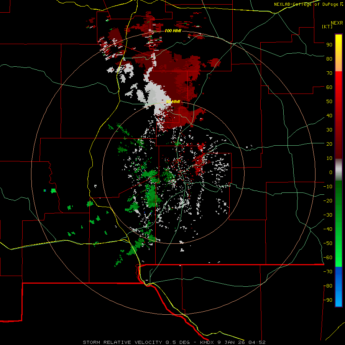Click the NEXR label above the color scale
The width and height of the screenshot is (345, 345).
(x=337, y=23)
